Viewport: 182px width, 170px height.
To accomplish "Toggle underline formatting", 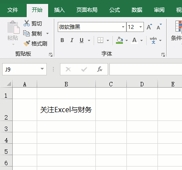I will [x=82, y=40].
